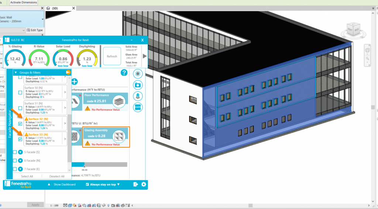The height and width of the screenshot is (209, 378).
Task: Click the play arrow next to area stats
Action: coord(144,56)
